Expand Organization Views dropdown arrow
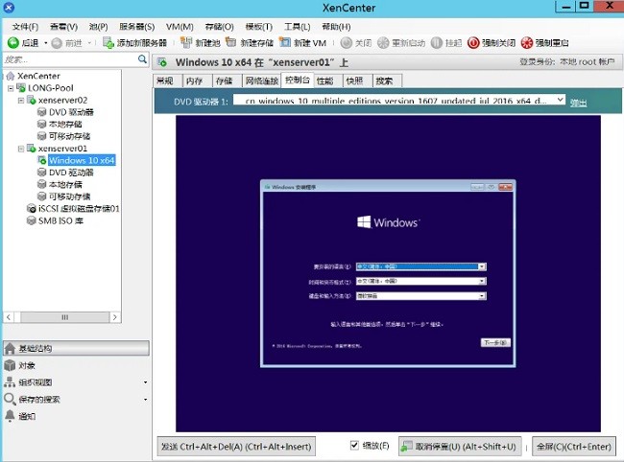Viewport: 624px width, 462px height. [146, 382]
